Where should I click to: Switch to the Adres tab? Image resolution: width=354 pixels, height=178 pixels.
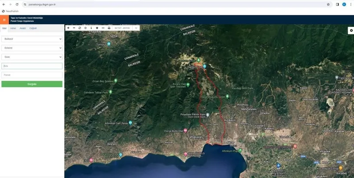tap(13, 28)
